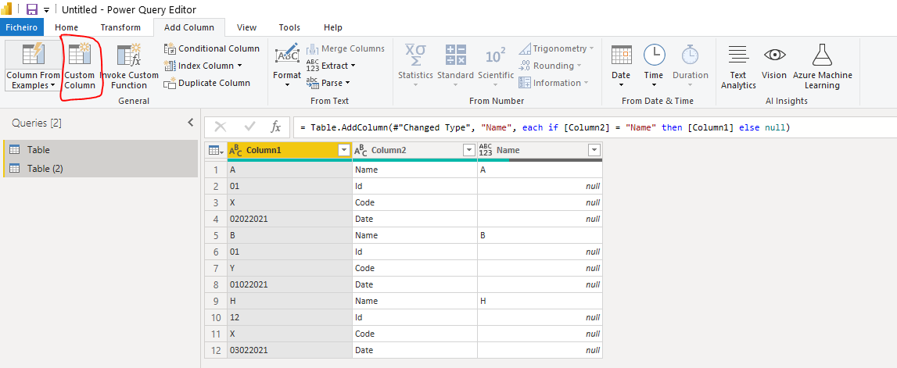Click the Column2 cell in row 1
The image size is (897, 368).
(414, 170)
